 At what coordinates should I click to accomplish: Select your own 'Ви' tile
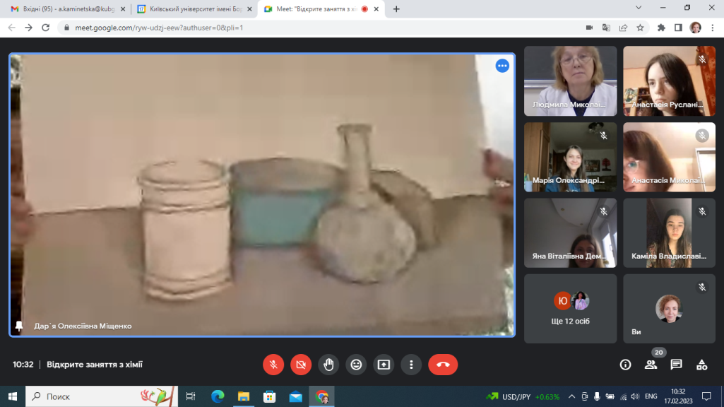[669, 309]
